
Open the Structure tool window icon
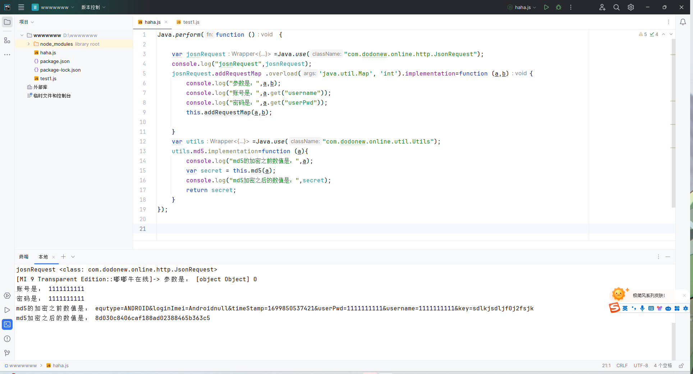pyautogui.click(x=7, y=40)
